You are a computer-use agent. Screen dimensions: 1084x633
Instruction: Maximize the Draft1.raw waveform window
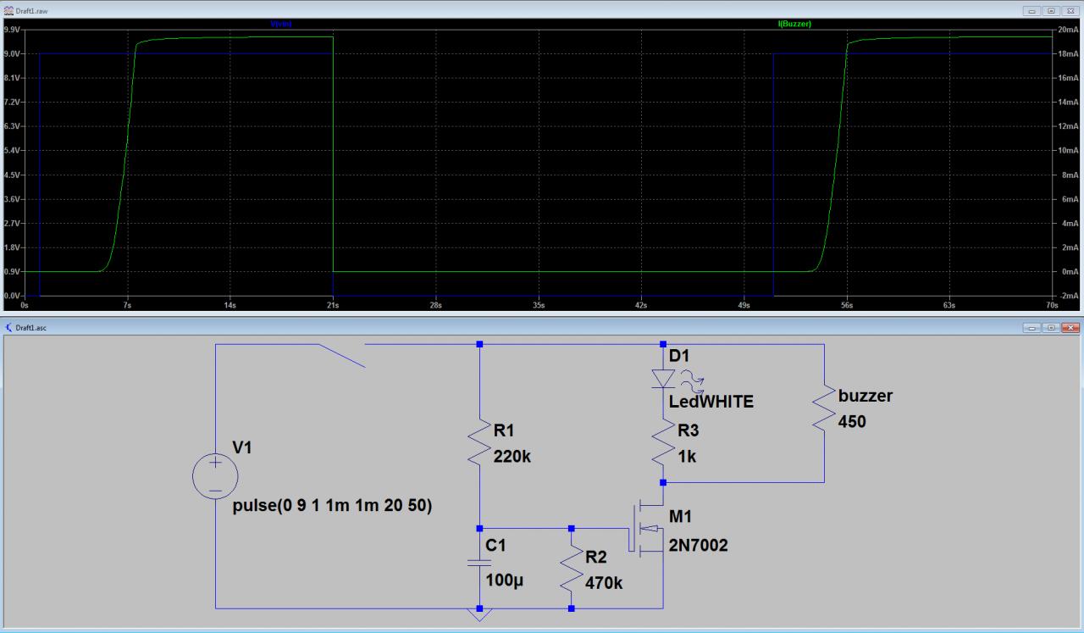[1051, 10]
